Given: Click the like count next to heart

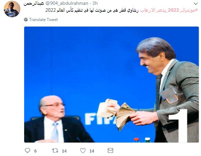Looking at the screenshot, I should [x=92, y=151].
